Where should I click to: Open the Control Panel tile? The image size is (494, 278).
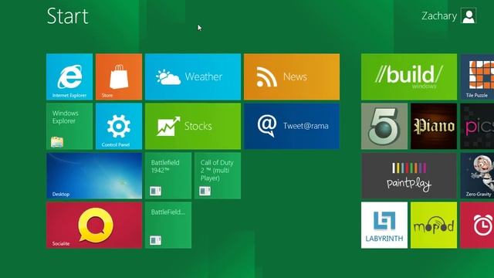tap(119, 126)
